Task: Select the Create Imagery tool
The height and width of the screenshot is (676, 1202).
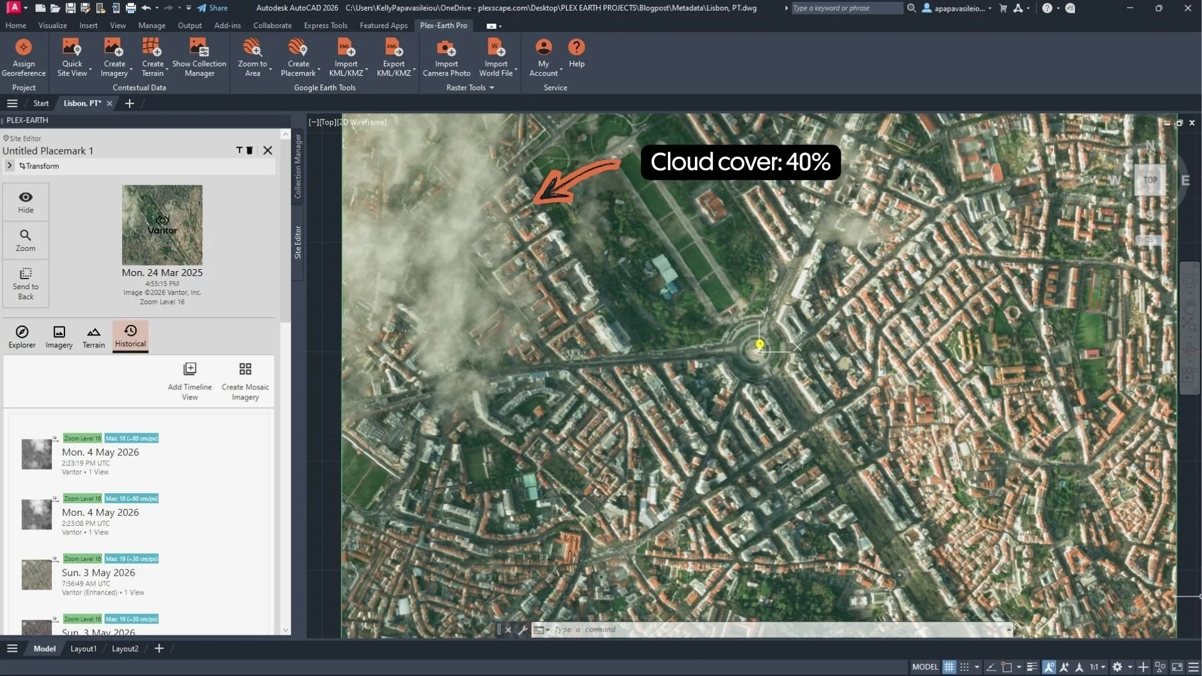Action: coord(114,58)
